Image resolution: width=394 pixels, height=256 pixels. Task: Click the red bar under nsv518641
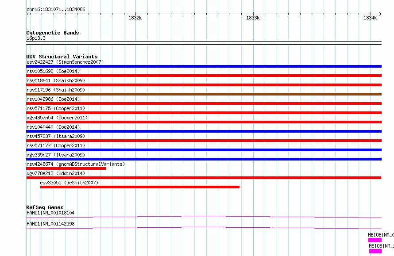204,85
